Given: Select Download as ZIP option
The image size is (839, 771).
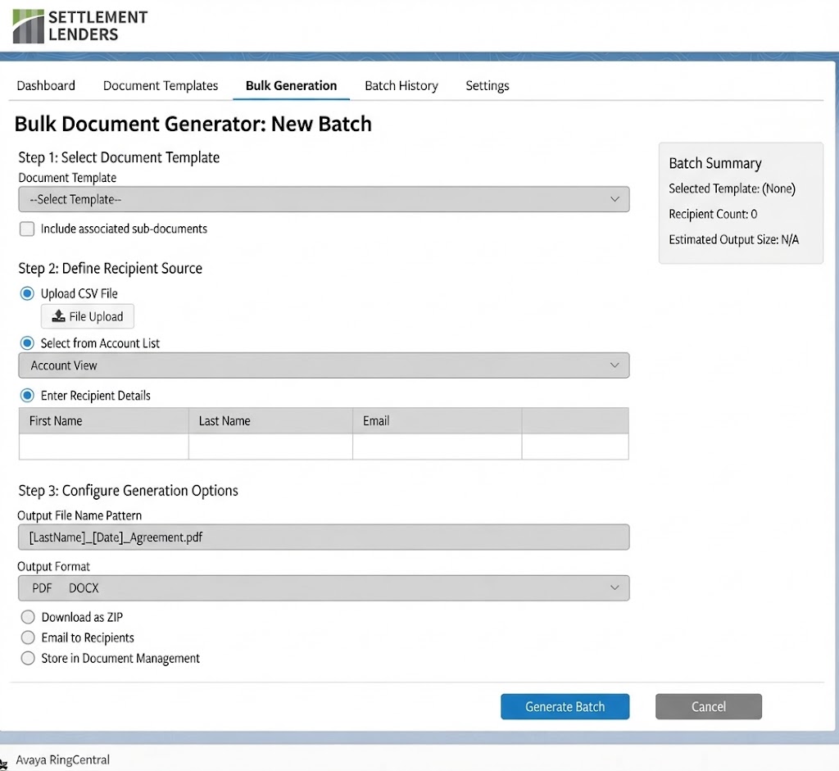Looking at the screenshot, I should pos(28,617).
